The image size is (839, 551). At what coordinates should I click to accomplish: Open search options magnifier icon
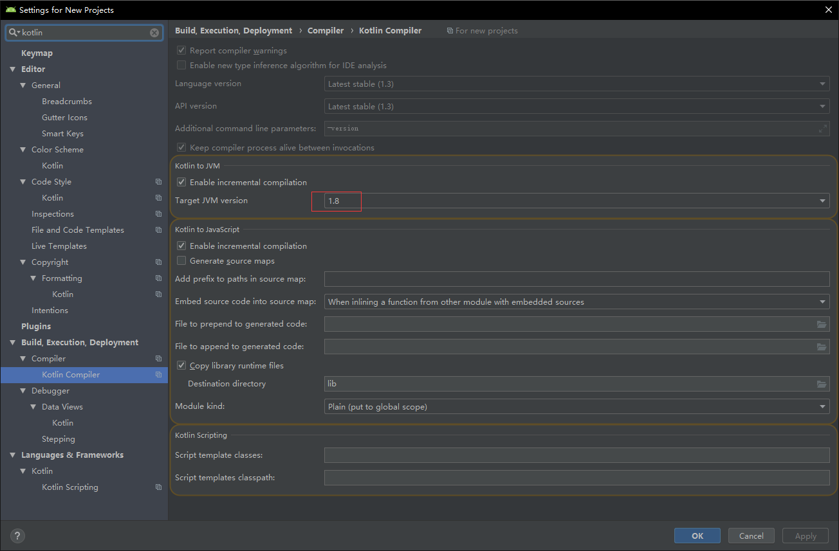14,32
